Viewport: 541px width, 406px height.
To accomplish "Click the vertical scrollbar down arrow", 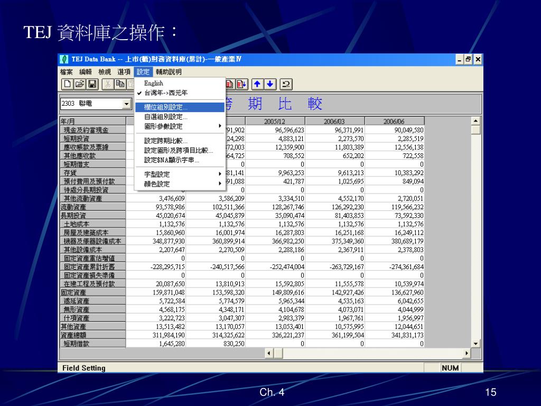I will [476, 344].
